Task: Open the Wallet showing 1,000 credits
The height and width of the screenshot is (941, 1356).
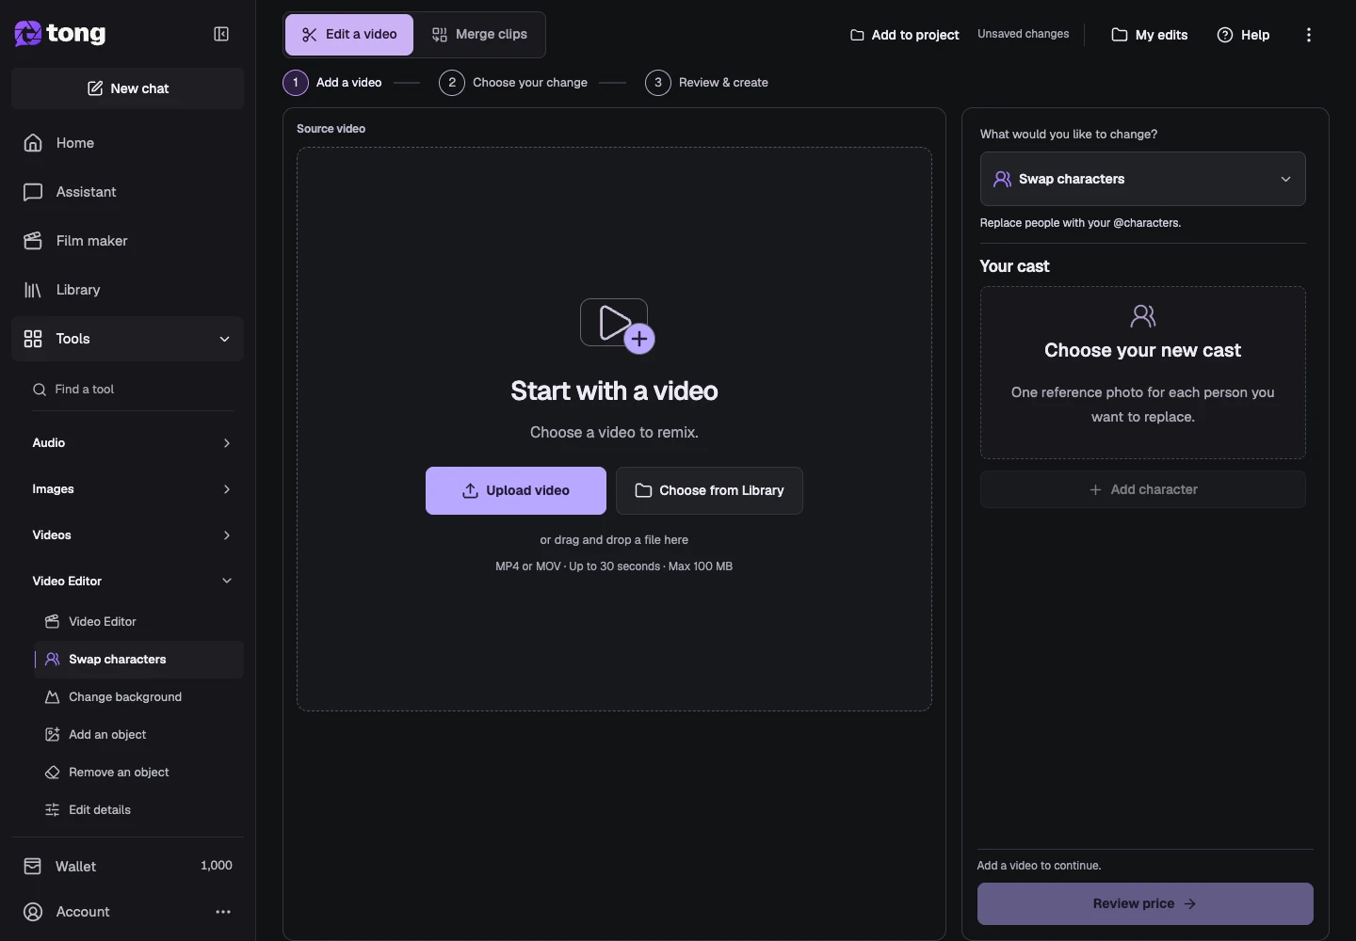Action: [x=127, y=866]
